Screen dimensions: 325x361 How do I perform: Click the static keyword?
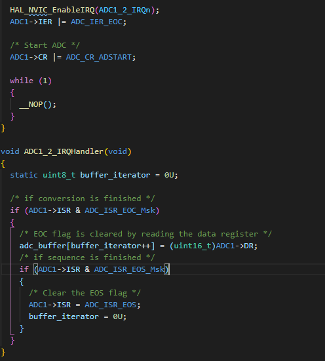(x=24, y=175)
